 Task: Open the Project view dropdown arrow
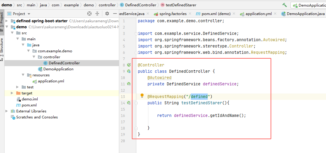[29, 14]
